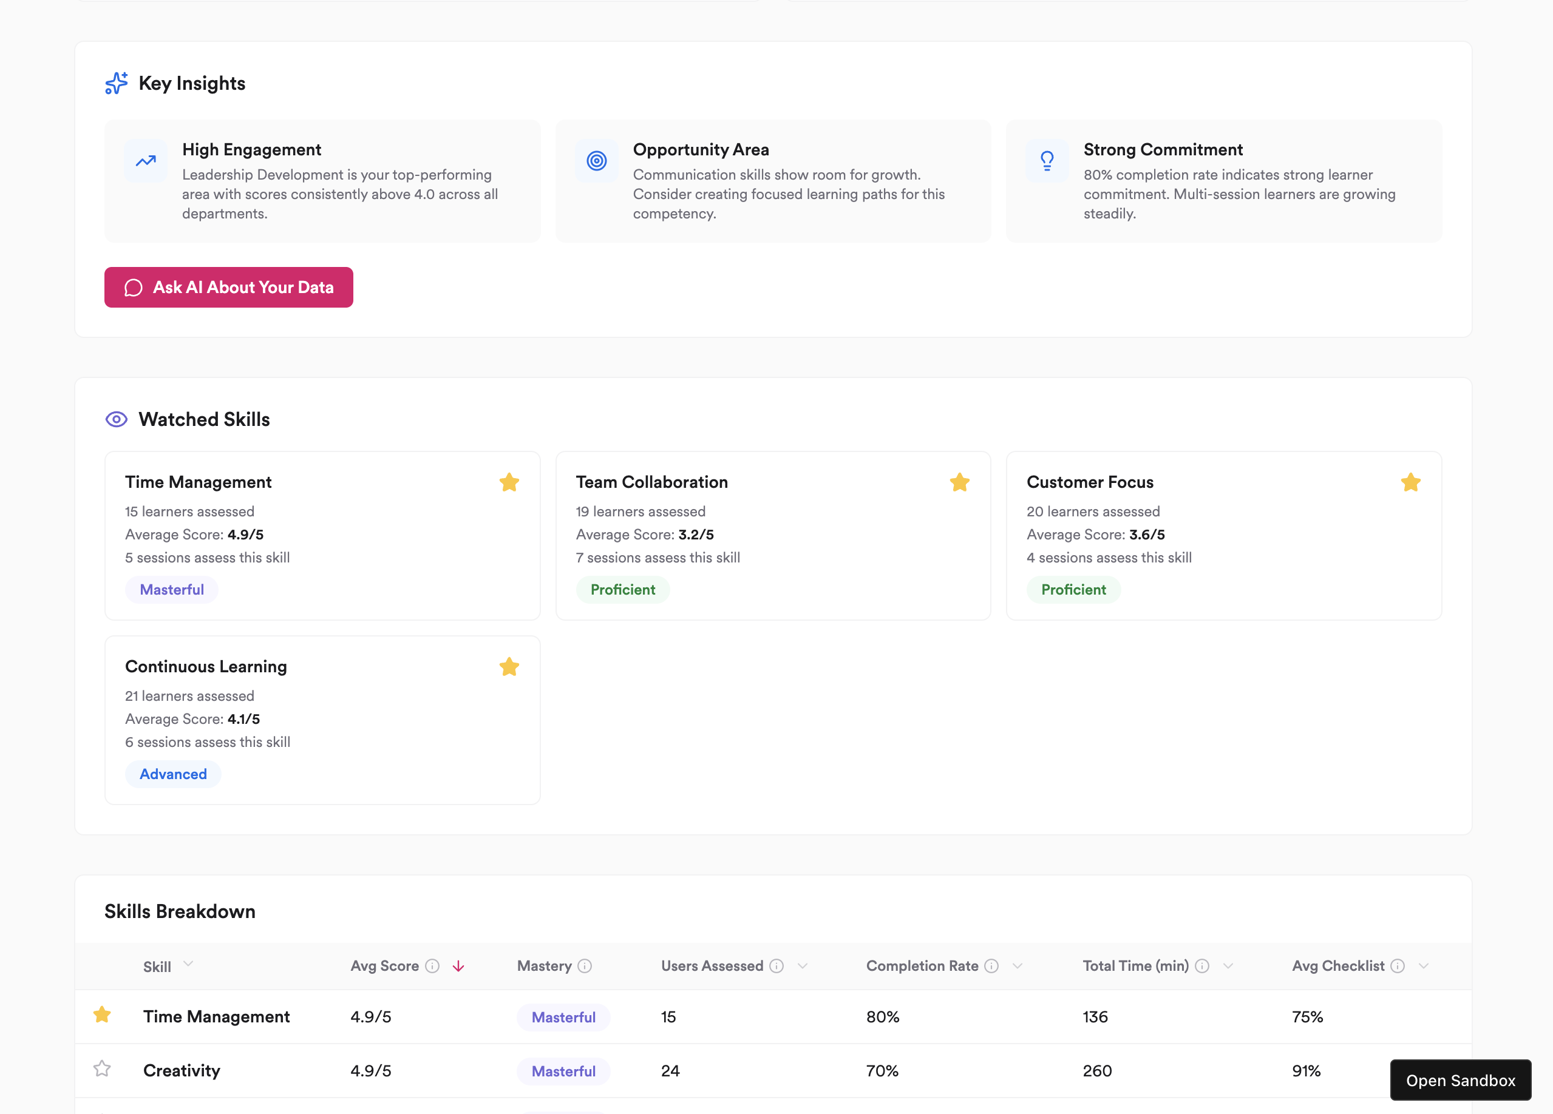Show info for the Mastery column
The height and width of the screenshot is (1114, 1553).
point(585,965)
